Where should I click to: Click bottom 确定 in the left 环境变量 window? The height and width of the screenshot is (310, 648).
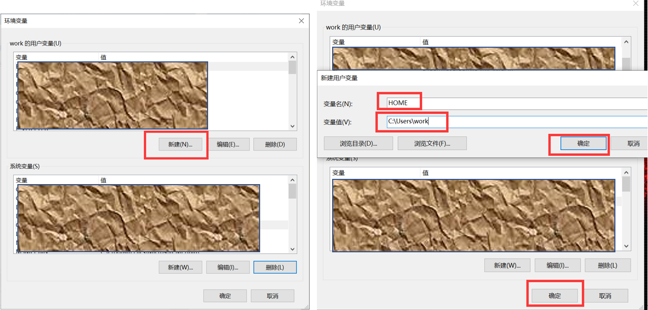tap(225, 296)
